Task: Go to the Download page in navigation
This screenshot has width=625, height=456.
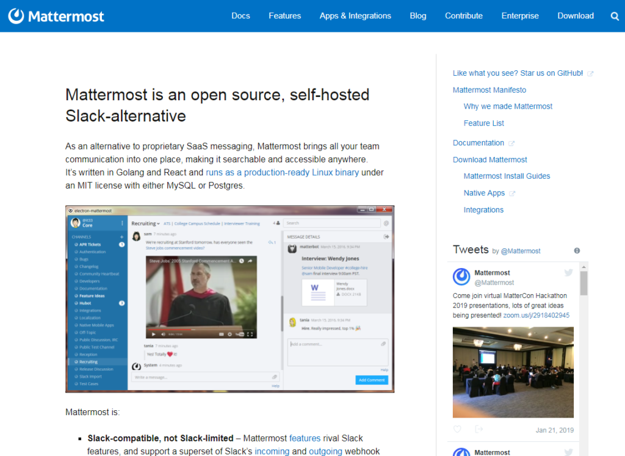Action: tap(575, 16)
